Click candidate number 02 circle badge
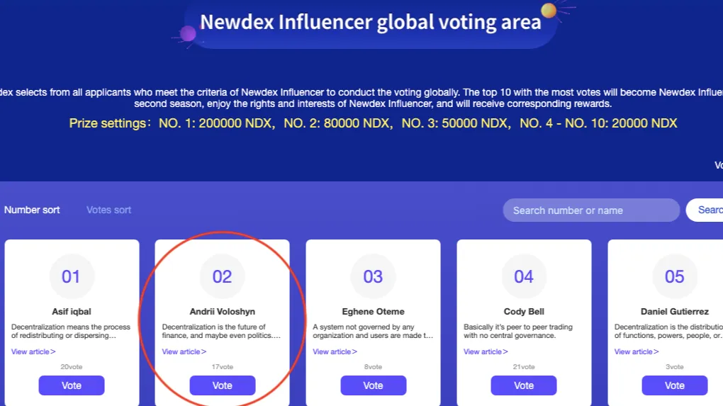 point(223,276)
